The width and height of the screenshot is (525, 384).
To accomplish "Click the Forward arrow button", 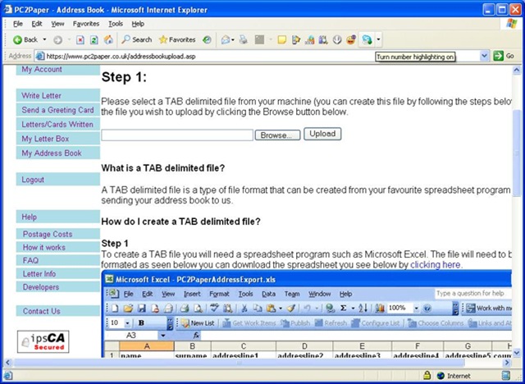I will [x=57, y=40].
